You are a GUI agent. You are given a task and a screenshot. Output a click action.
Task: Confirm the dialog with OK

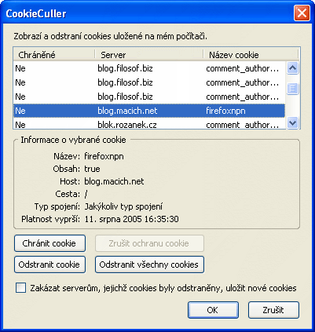pos(213,310)
